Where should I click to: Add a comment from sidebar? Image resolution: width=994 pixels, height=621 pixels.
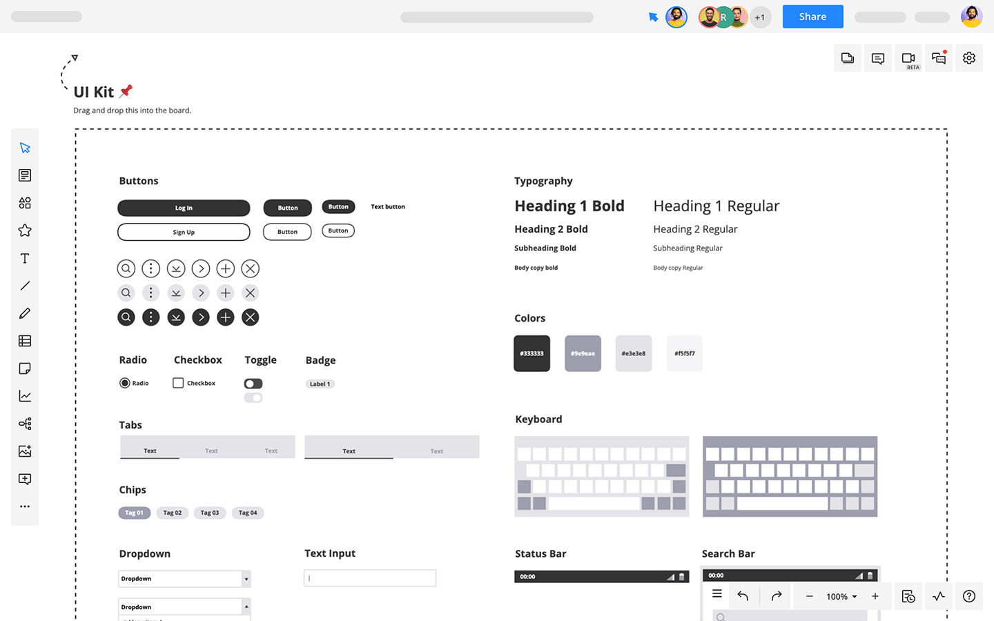[25, 479]
